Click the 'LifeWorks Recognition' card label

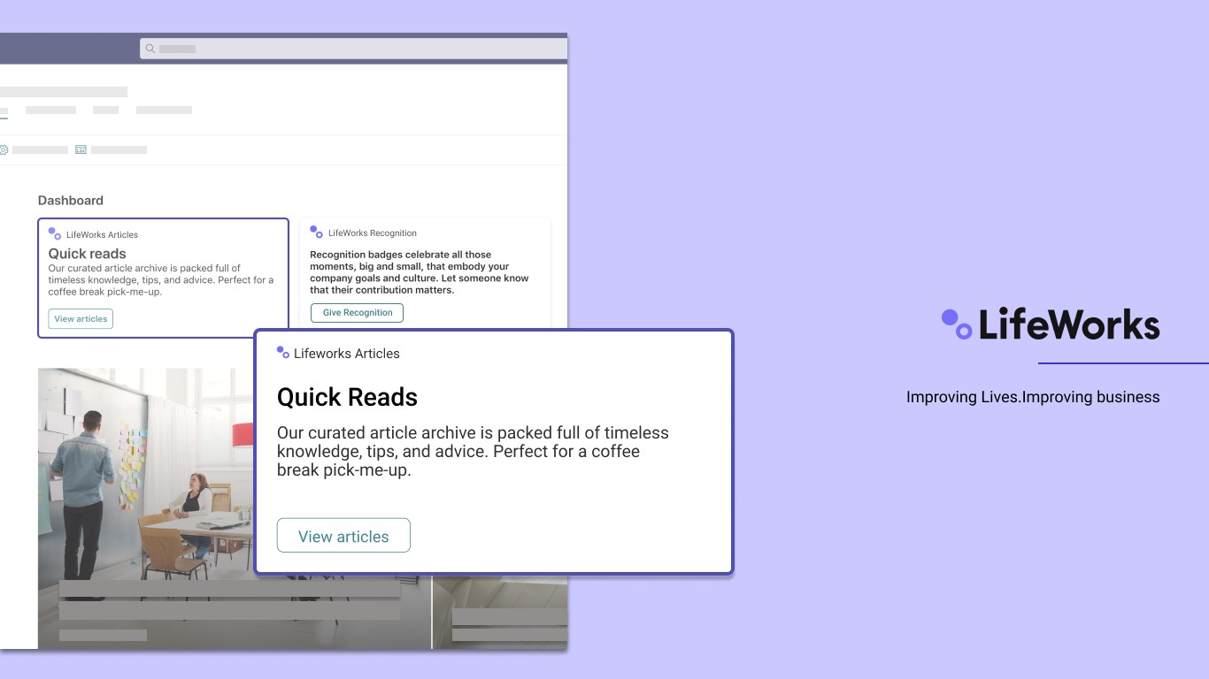coord(373,233)
